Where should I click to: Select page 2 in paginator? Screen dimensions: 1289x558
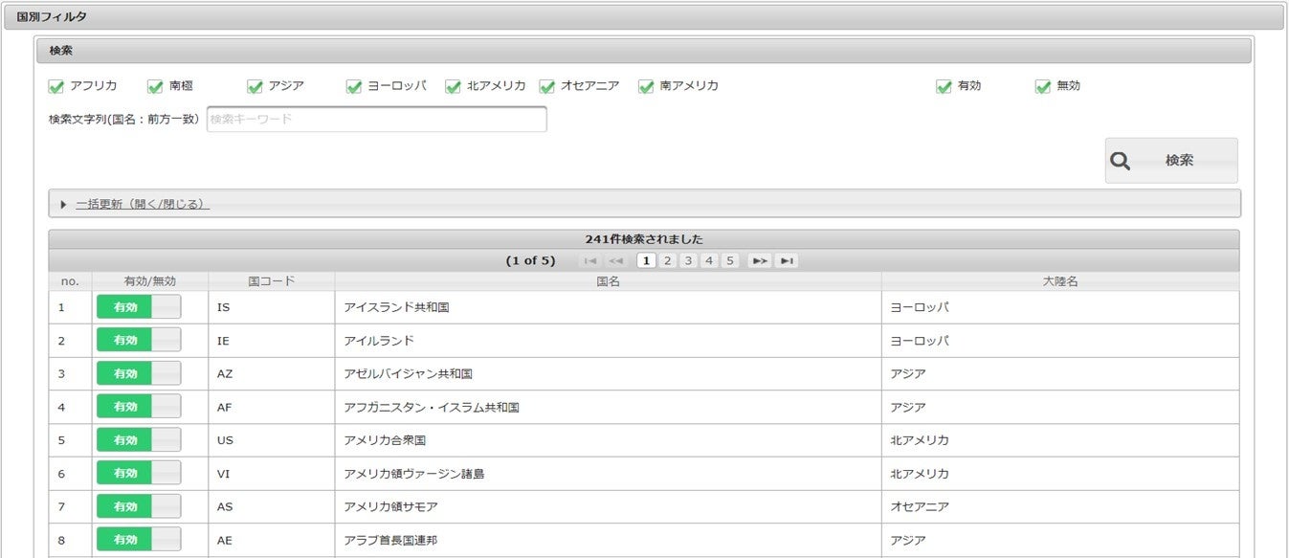668,260
